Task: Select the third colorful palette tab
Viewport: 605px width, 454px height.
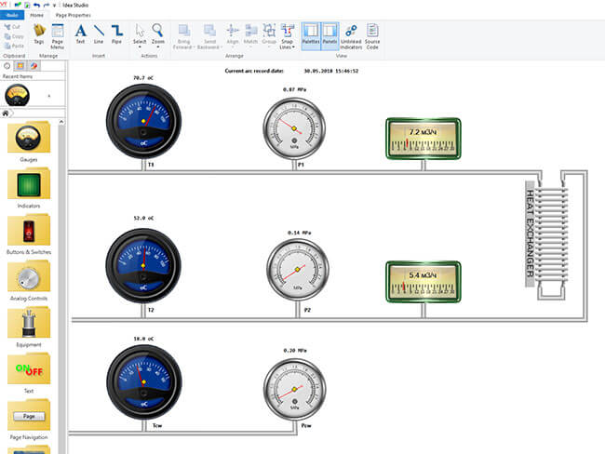Action: (x=34, y=66)
